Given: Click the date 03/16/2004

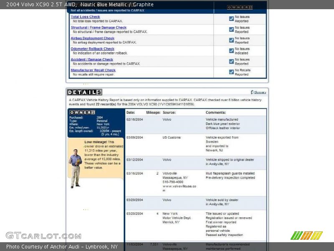Looking at the screenshot, I should (x=134, y=173).
